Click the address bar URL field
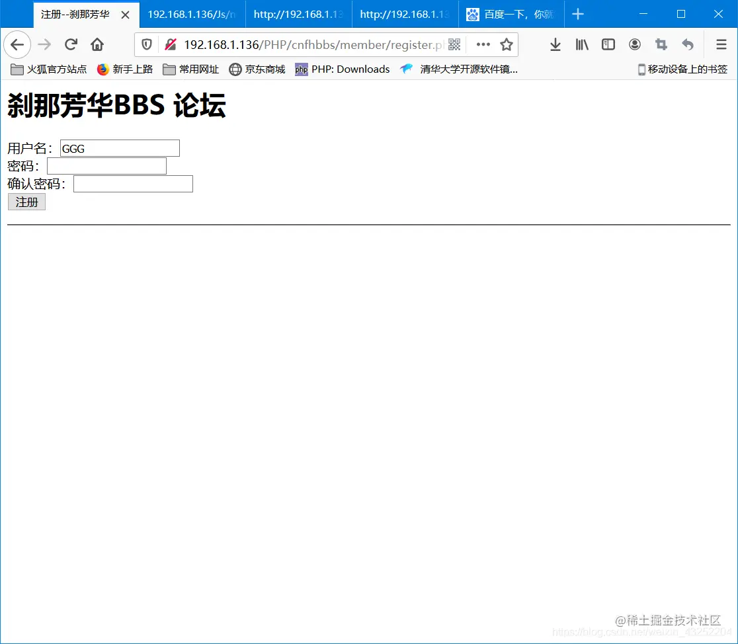The image size is (738, 644). click(313, 45)
